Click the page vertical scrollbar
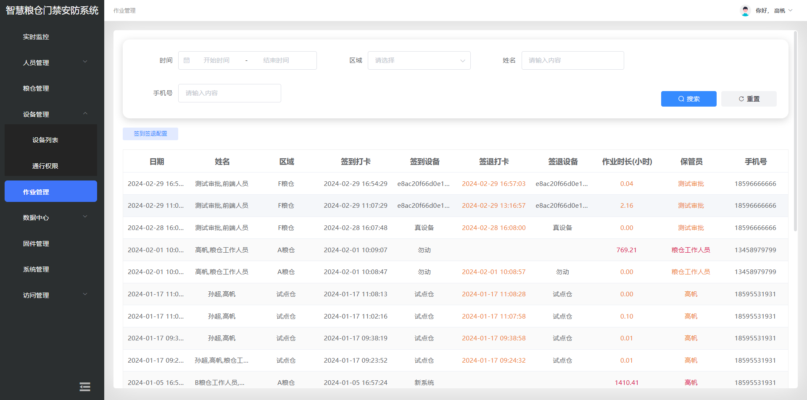Image resolution: width=807 pixels, height=400 pixels. 795,131
